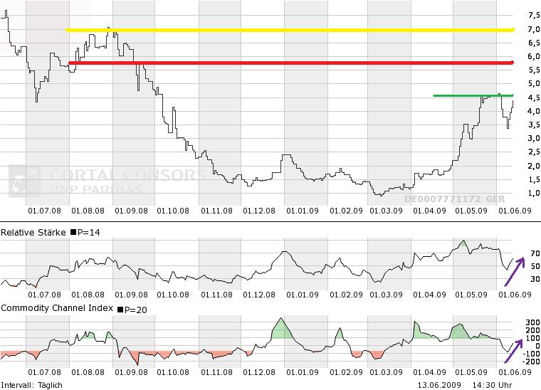Click 01.09.08 on the Relative Stärke date axis

coord(131,295)
